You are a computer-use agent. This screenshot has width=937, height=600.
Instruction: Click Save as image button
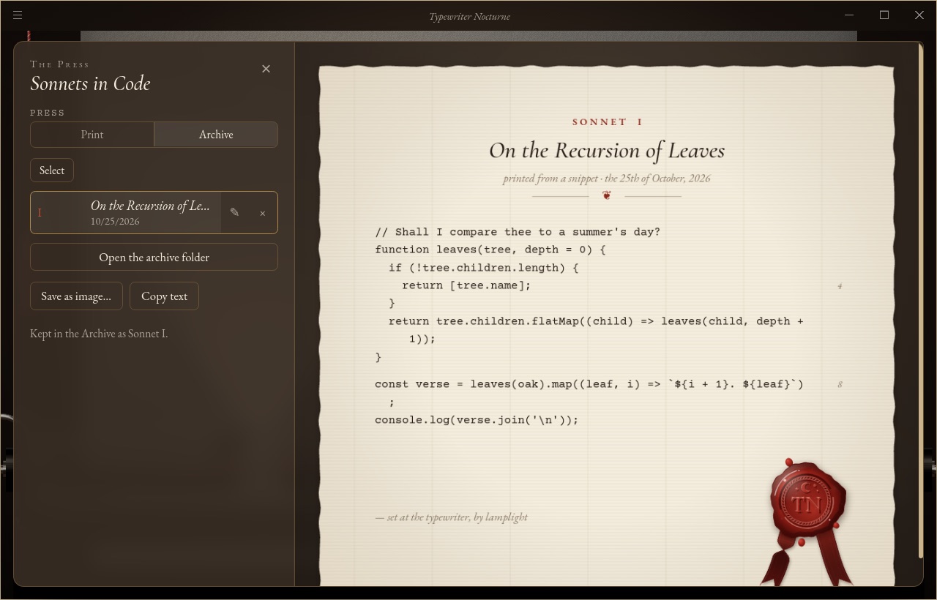(76, 296)
